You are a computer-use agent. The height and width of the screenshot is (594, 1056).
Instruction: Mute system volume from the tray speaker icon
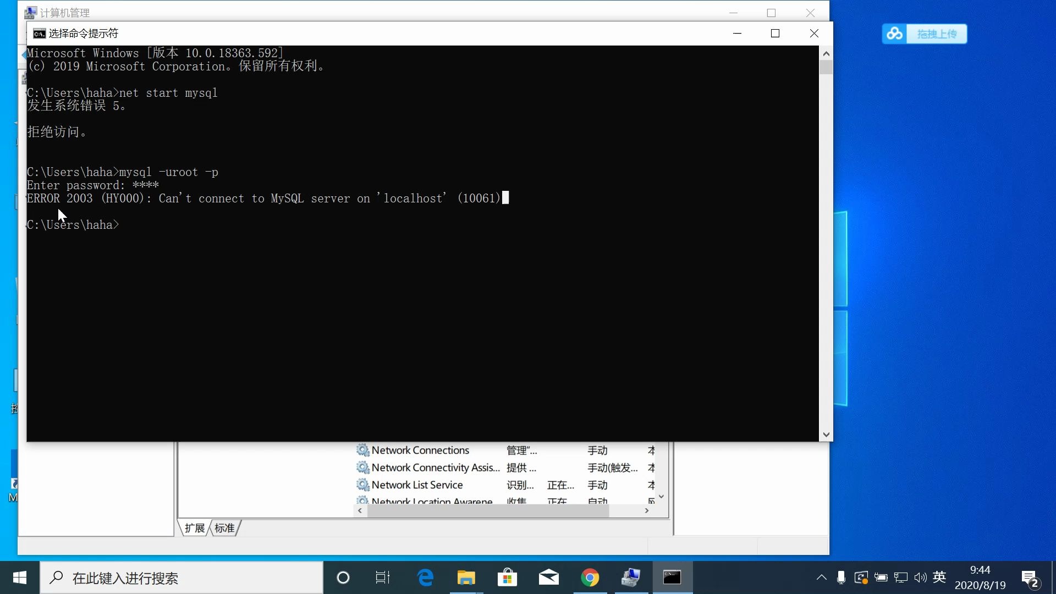point(920,577)
